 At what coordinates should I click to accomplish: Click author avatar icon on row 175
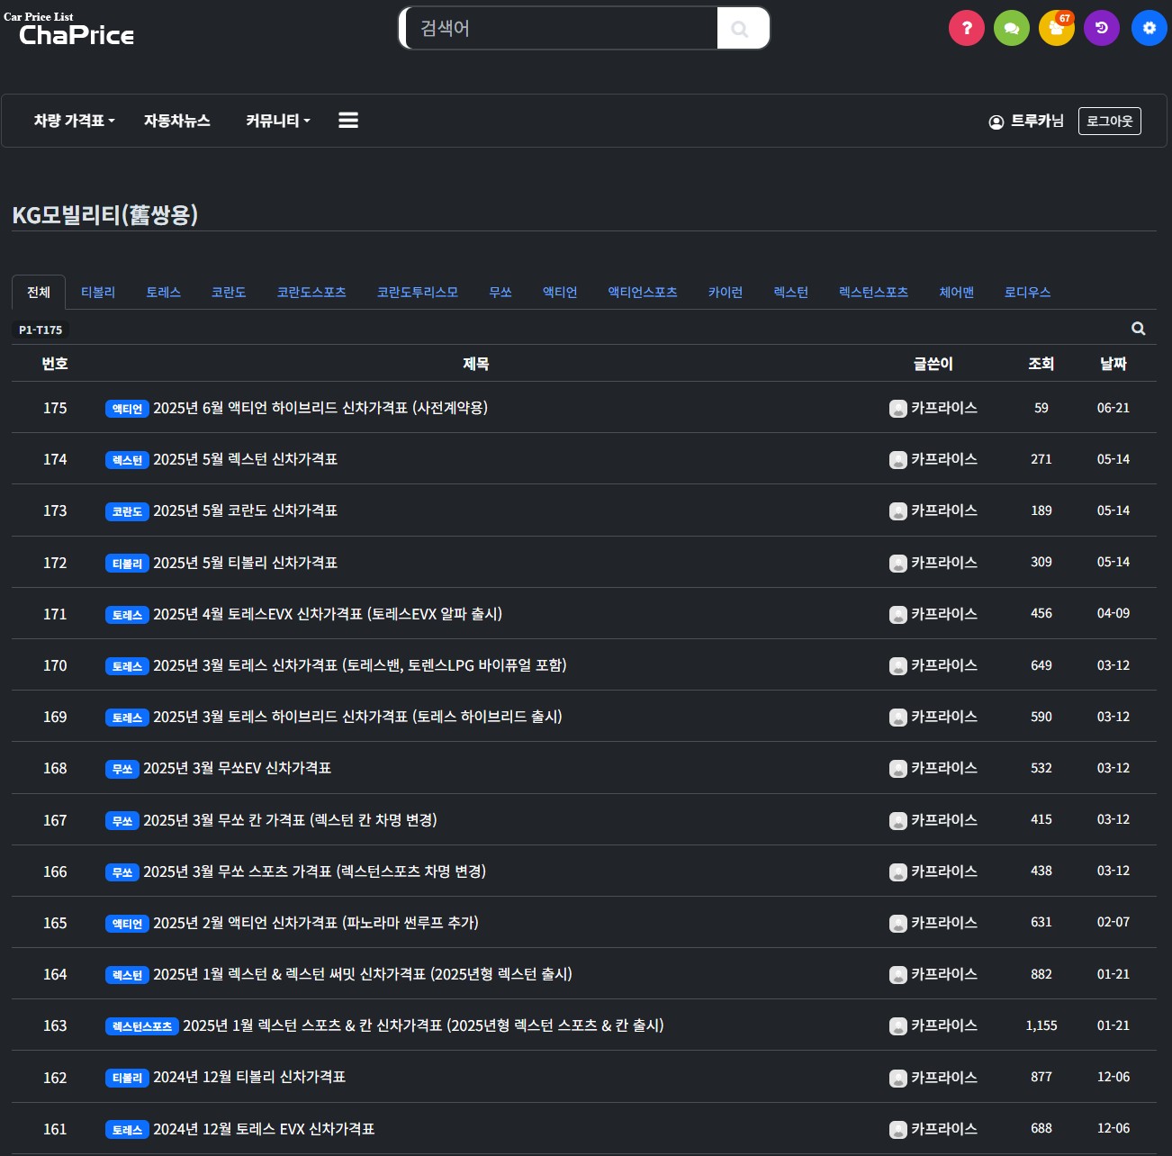point(898,409)
